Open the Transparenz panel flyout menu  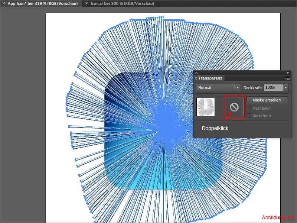(x=287, y=78)
